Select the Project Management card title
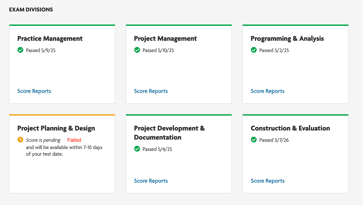The width and height of the screenshot is (363, 205). tap(165, 39)
